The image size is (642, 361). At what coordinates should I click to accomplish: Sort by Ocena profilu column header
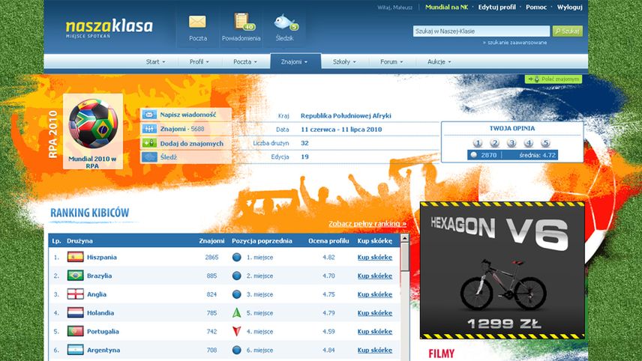point(328,241)
